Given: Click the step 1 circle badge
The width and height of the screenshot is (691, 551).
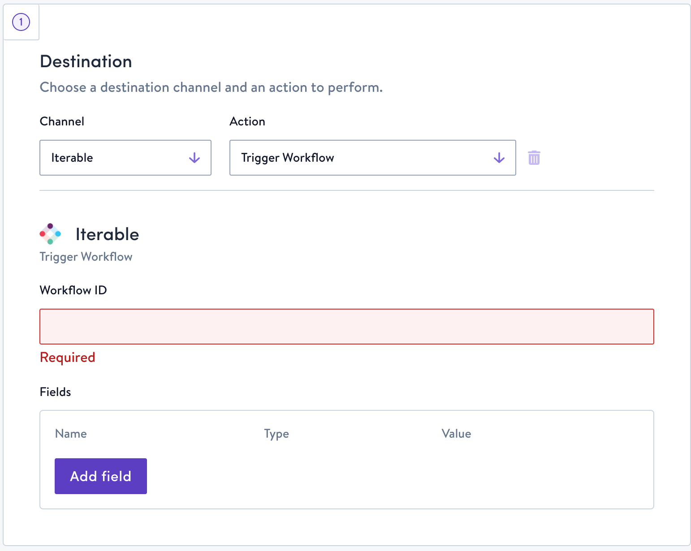Looking at the screenshot, I should (21, 22).
